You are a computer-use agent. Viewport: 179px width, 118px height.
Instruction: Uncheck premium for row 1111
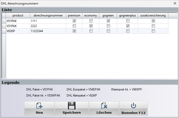74,21
